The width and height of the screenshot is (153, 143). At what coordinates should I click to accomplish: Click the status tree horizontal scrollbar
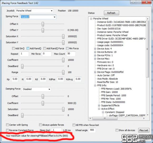tap(105, 118)
